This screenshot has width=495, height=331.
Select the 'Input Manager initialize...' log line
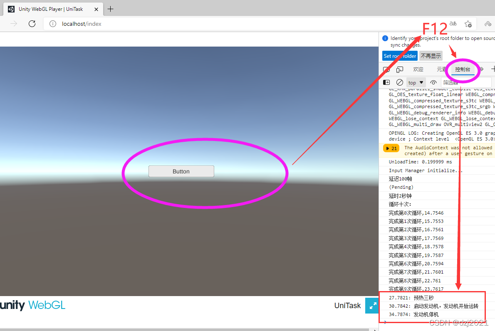coord(437,170)
